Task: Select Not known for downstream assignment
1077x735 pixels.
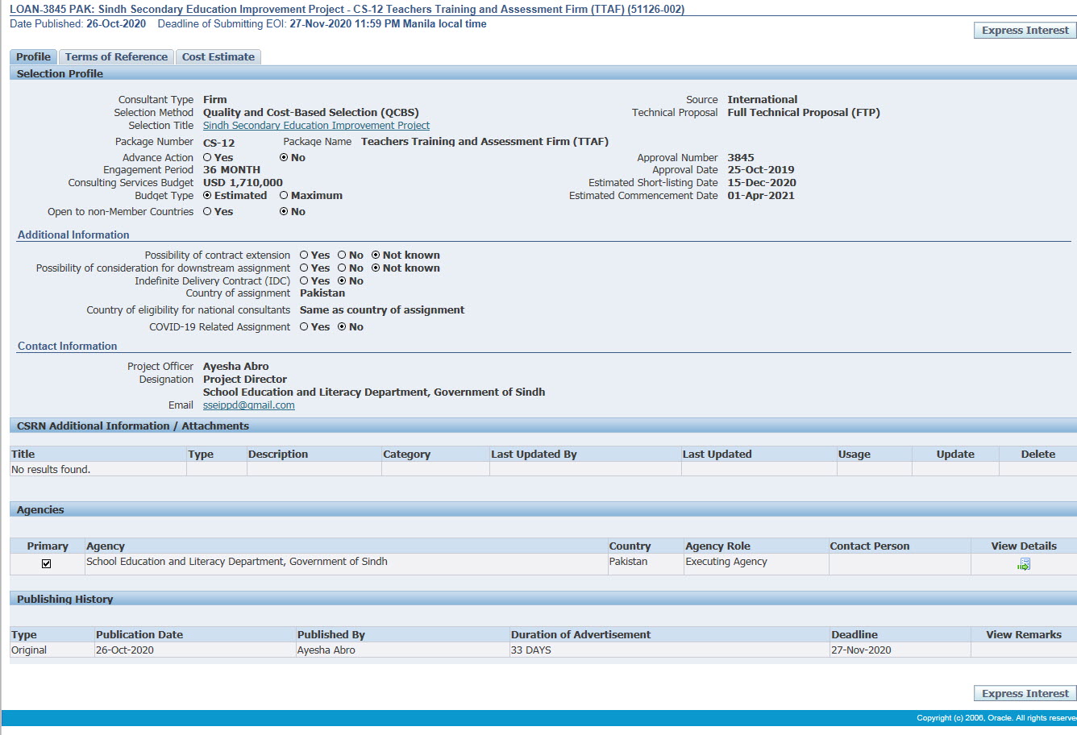Action: pyautogui.click(x=376, y=268)
